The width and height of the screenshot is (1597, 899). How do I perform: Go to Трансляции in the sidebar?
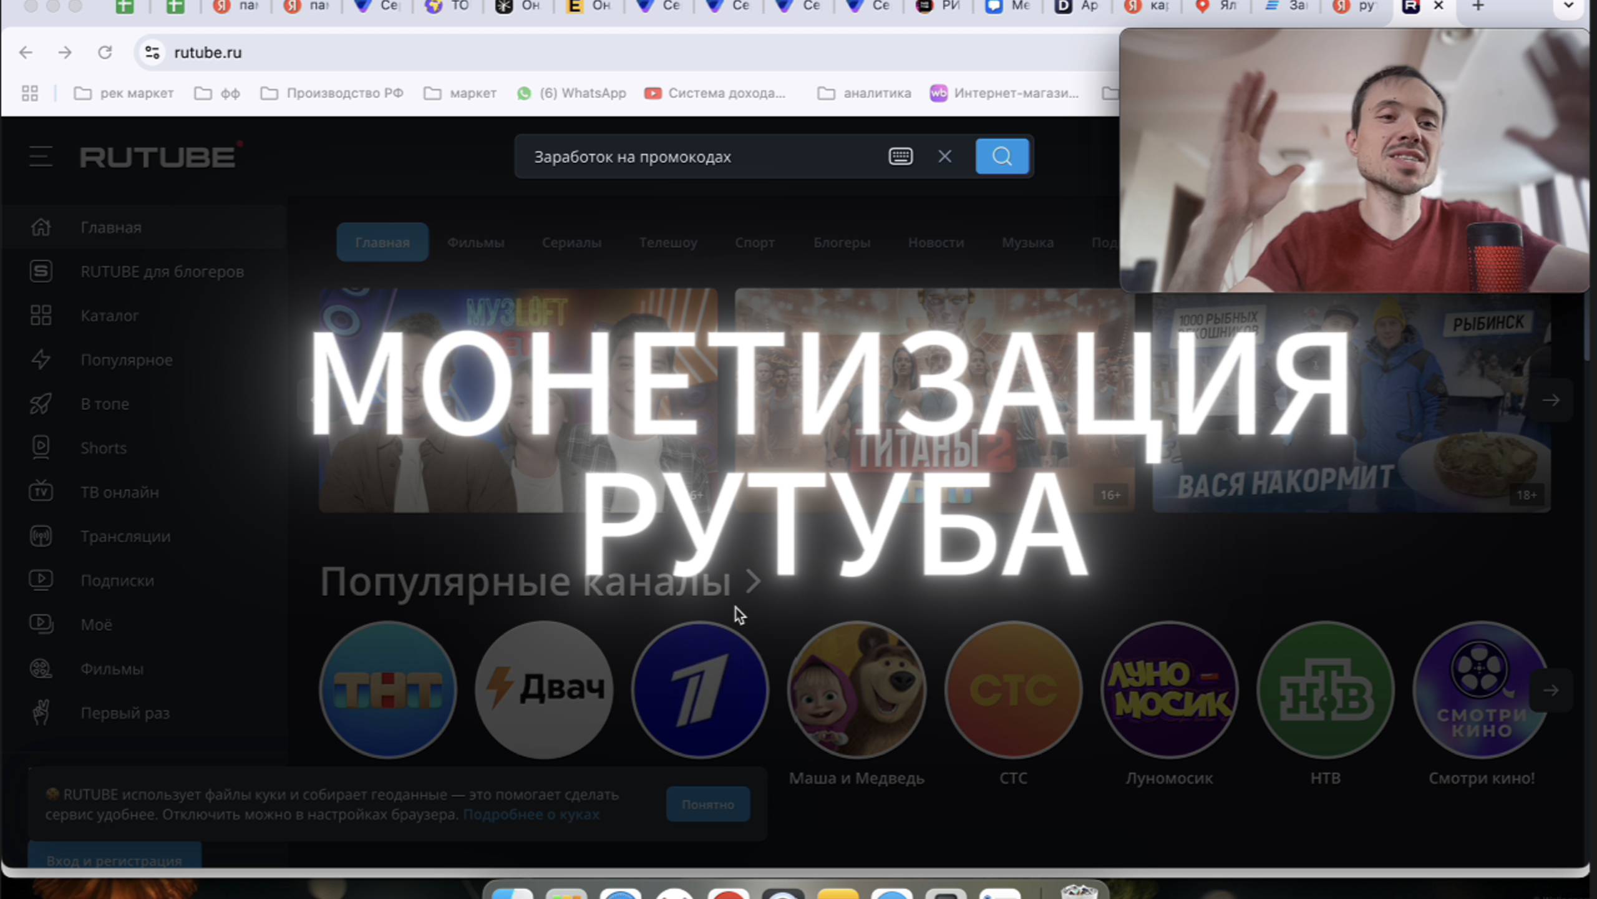point(125,537)
